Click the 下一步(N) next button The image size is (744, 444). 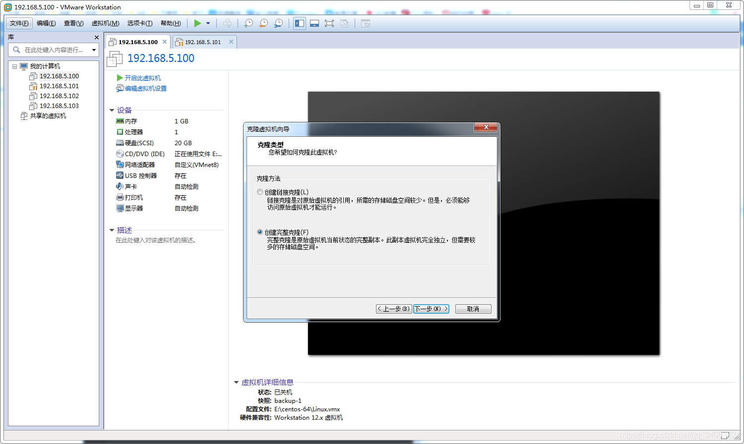pyautogui.click(x=431, y=309)
